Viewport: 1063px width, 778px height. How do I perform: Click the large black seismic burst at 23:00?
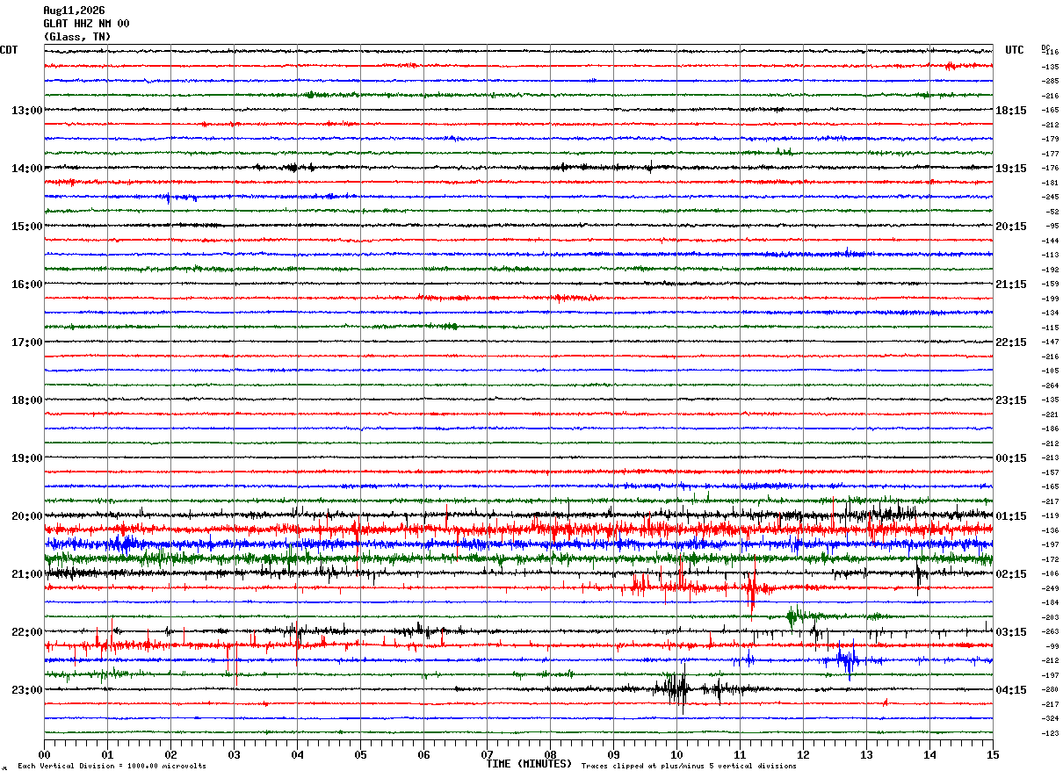pos(676,690)
